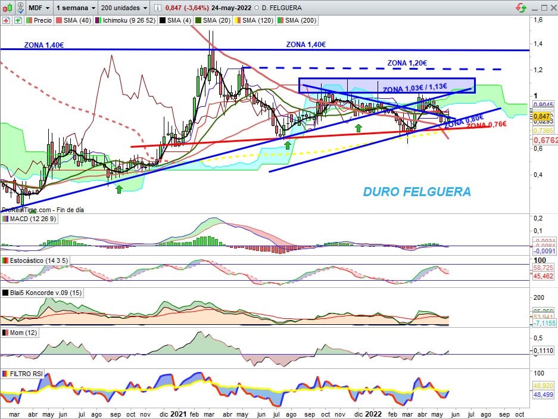Select the ZONA 1,20€ chart label
Screen dimensions: 558x419
(407, 63)
